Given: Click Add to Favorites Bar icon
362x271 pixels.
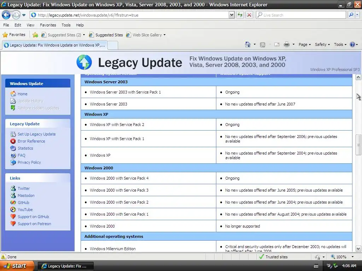Looking at the screenshot, I should [x=35, y=35].
